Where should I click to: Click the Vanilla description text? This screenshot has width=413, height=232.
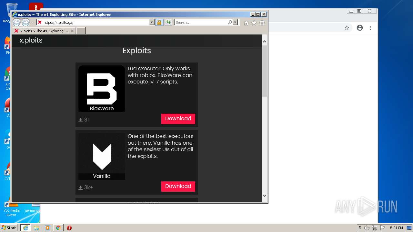pos(160,146)
